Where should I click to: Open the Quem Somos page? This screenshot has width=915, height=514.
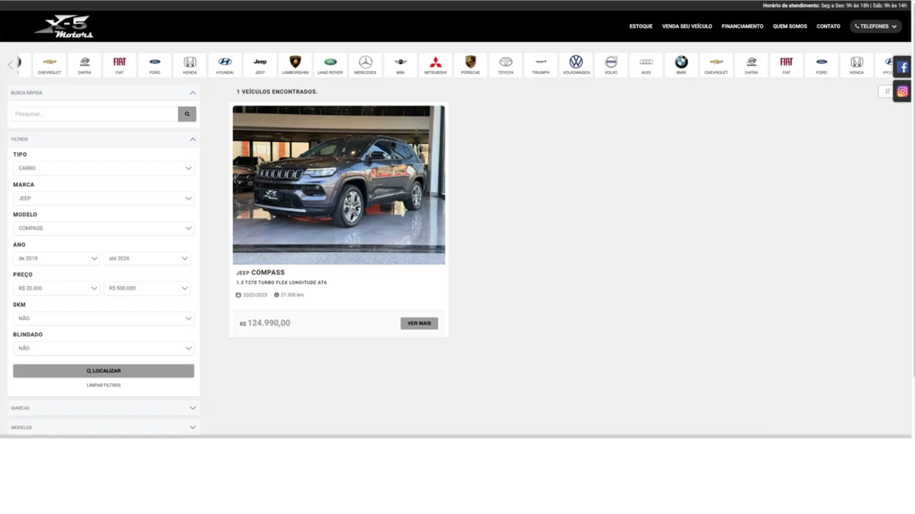tap(790, 26)
